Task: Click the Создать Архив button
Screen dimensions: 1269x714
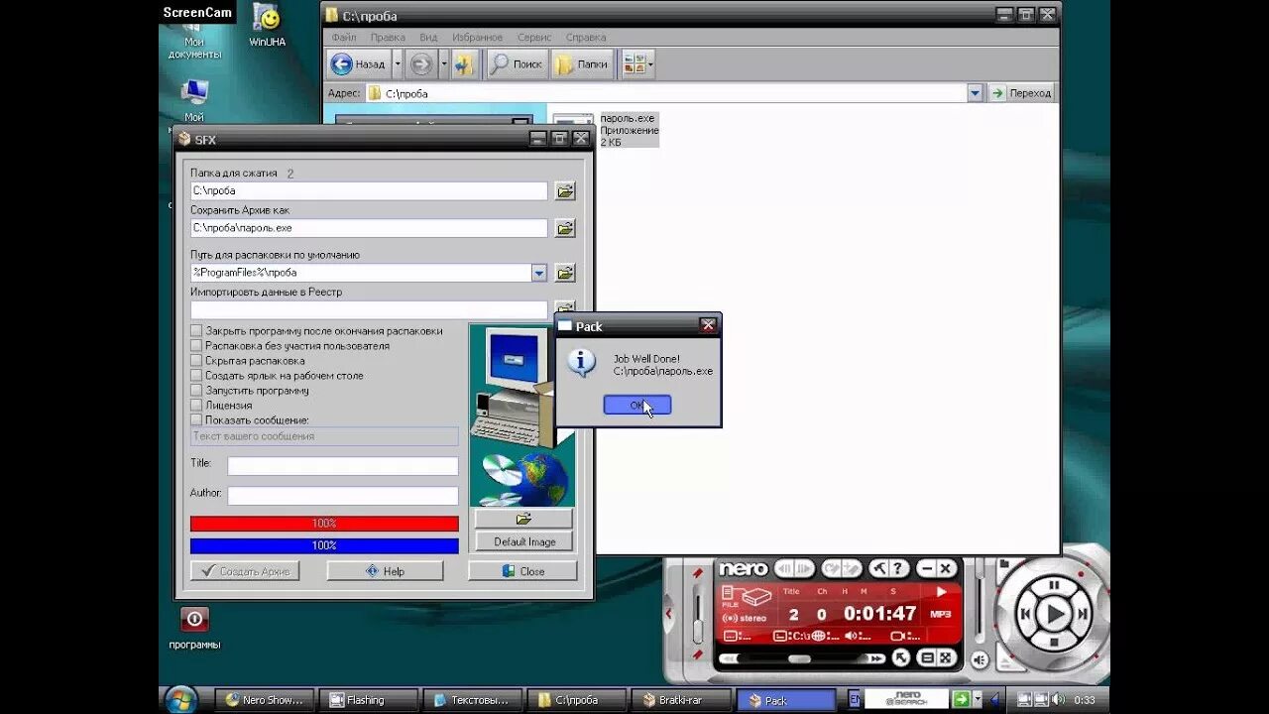Action: click(245, 571)
